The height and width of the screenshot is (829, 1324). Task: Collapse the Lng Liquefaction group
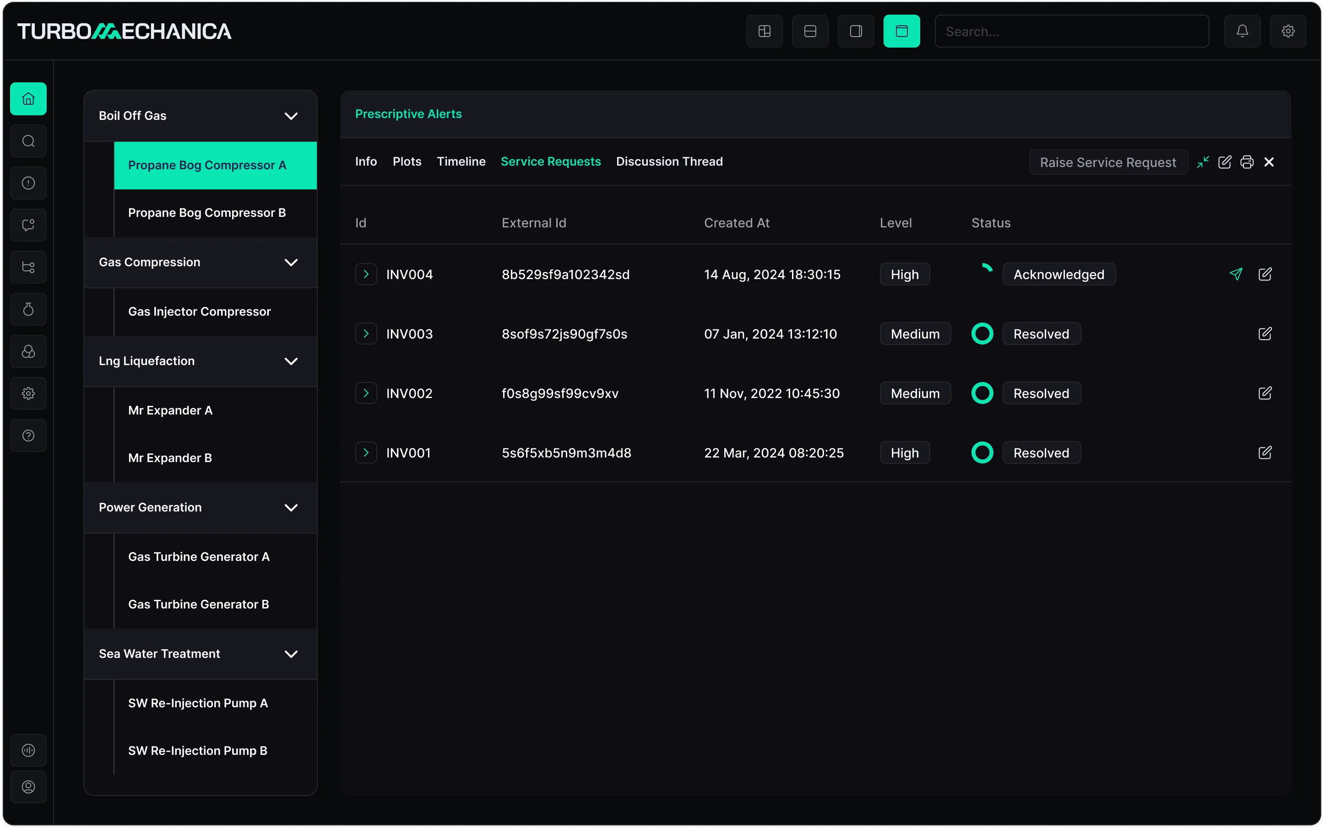(x=291, y=361)
